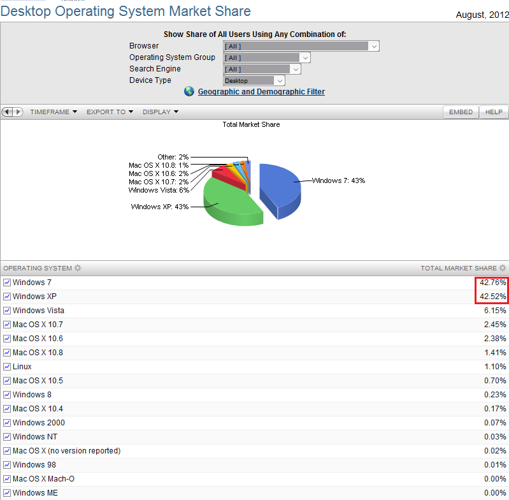Toggle the Windows Vista chart checkbox

point(7,311)
